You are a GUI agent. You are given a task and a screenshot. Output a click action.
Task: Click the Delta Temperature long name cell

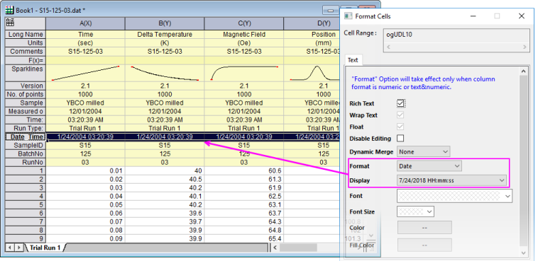[165, 34]
